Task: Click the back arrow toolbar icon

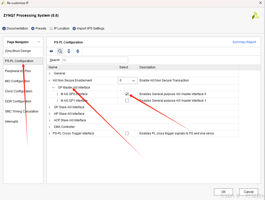Action: coord(51,51)
